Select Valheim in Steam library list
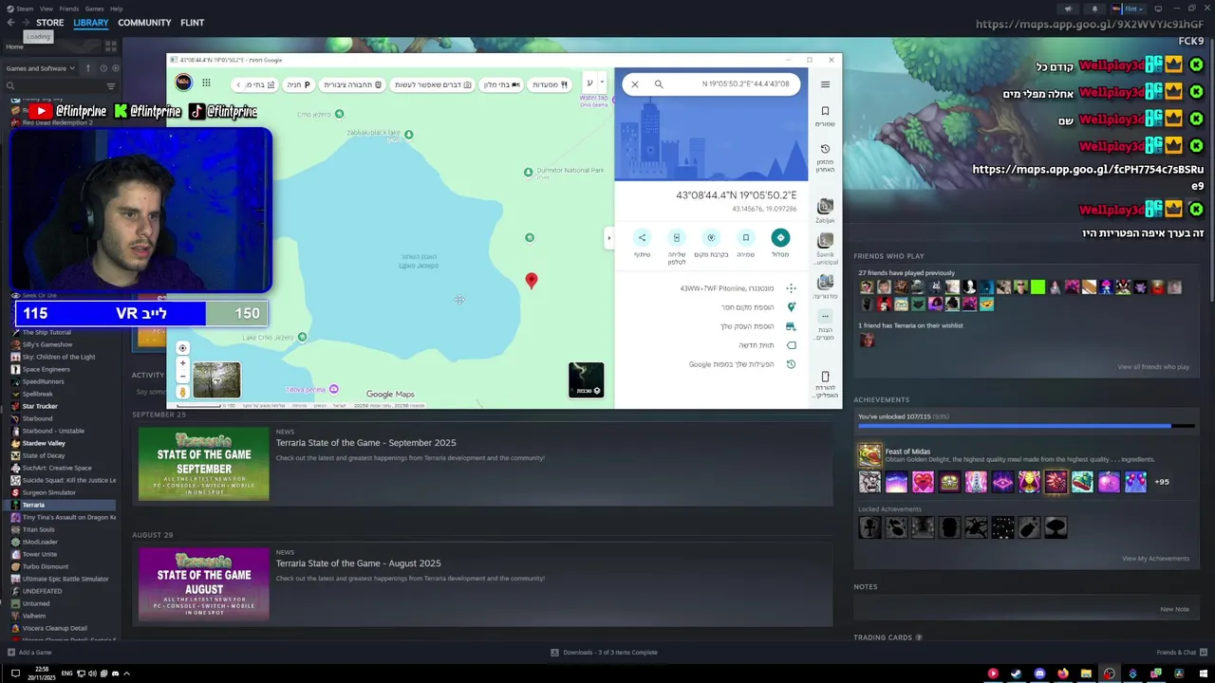1215x683 pixels. click(33, 616)
